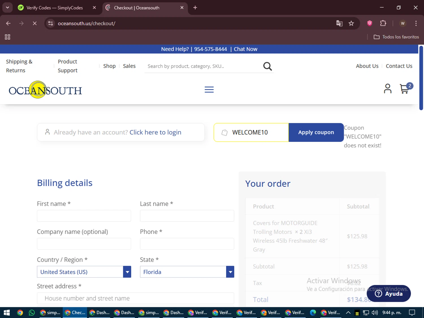Open the Sales menu
The image size is (424, 318).
[129, 66]
